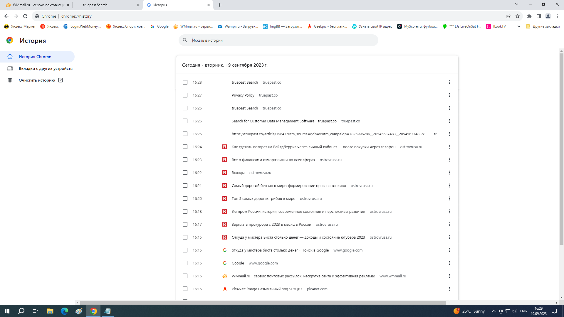Open the Яндекс Маркет bookmark

click(20, 26)
